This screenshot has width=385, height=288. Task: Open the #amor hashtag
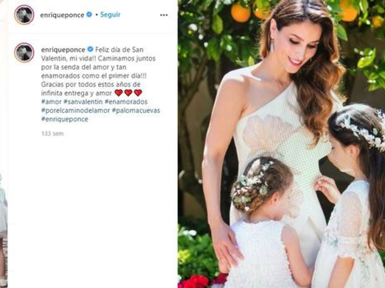click(51, 102)
